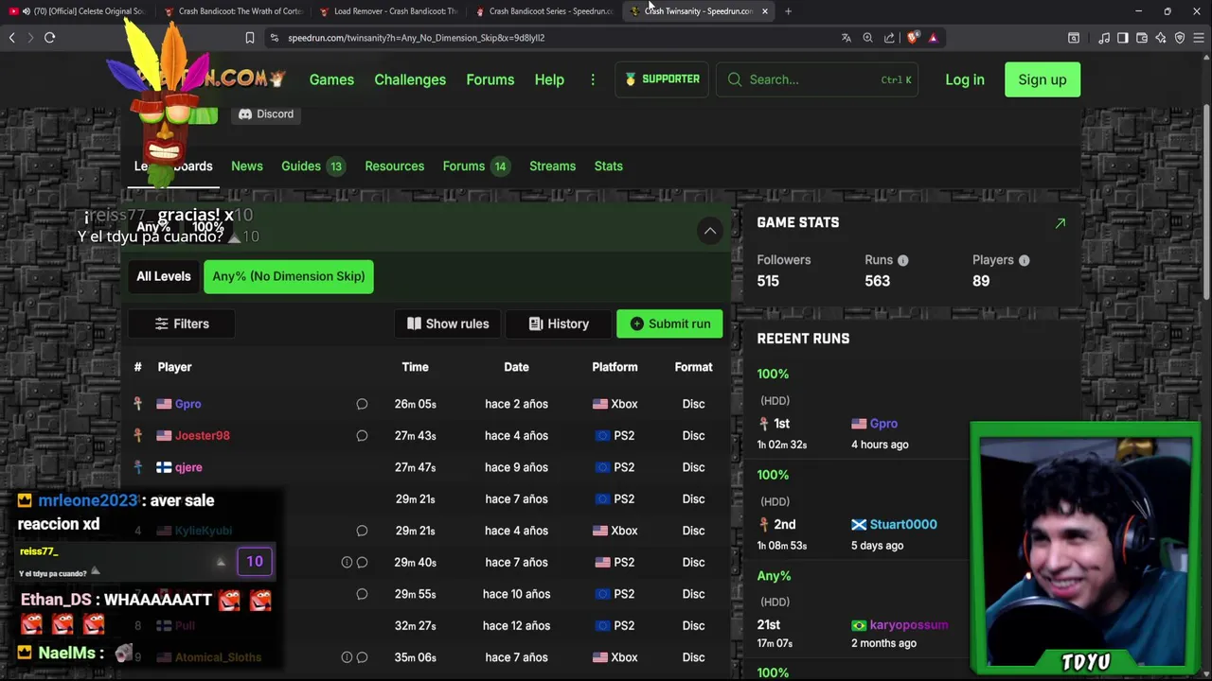
Task: Open the media playlist music note icon
Action: pos(1104,38)
